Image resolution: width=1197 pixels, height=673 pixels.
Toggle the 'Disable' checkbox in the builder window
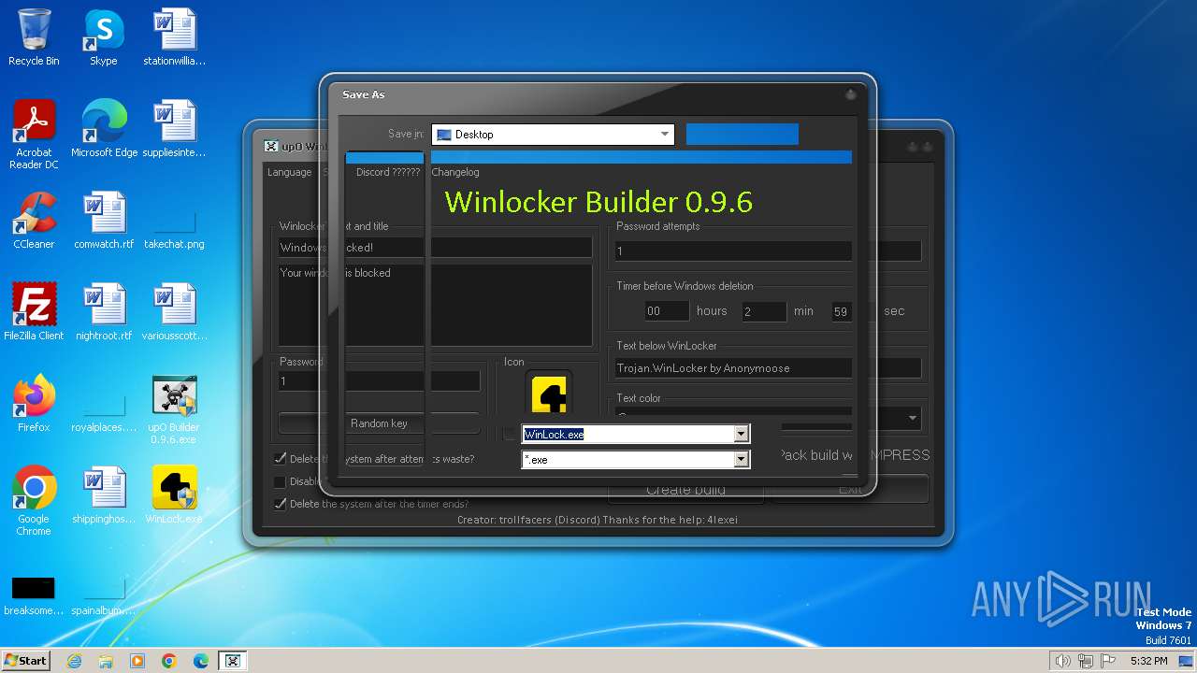coord(280,481)
